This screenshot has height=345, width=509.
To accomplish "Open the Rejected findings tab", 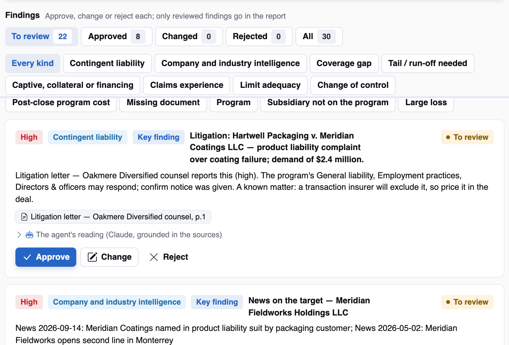I will click(x=259, y=37).
